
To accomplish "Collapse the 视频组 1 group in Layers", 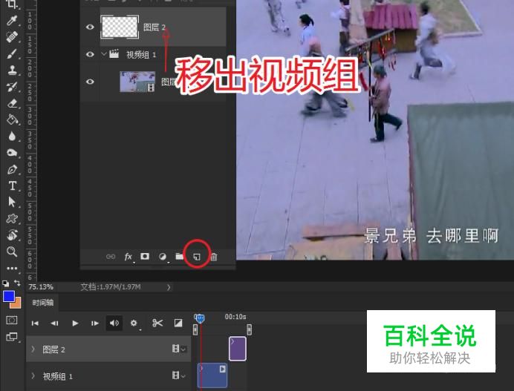I will (104, 53).
